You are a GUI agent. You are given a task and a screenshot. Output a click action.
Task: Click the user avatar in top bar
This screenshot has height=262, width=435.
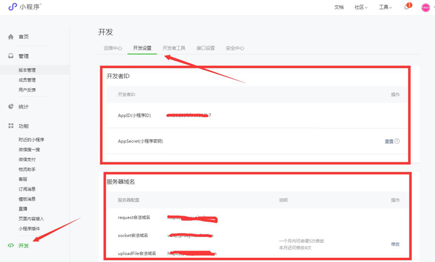coord(425,8)
